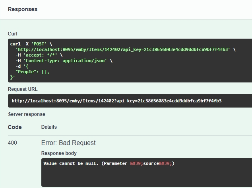Click the Request URL label
Image resolution: width=252 pixels, height=188 pixels.
point(23,89)
